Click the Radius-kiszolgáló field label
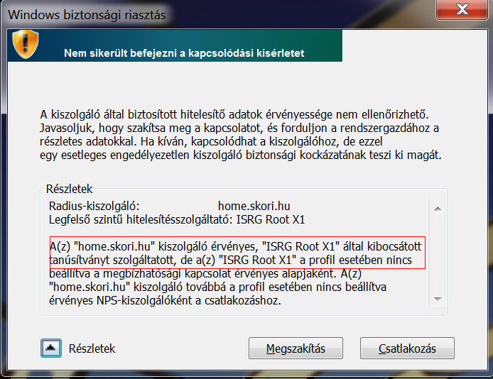This screenshot has height=379, width=493. coord(94,206)
